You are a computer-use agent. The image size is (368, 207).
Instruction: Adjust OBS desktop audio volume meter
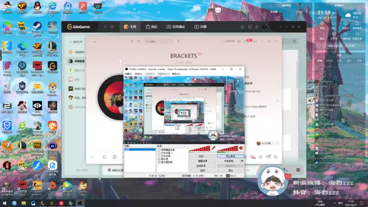click(227, 148)
